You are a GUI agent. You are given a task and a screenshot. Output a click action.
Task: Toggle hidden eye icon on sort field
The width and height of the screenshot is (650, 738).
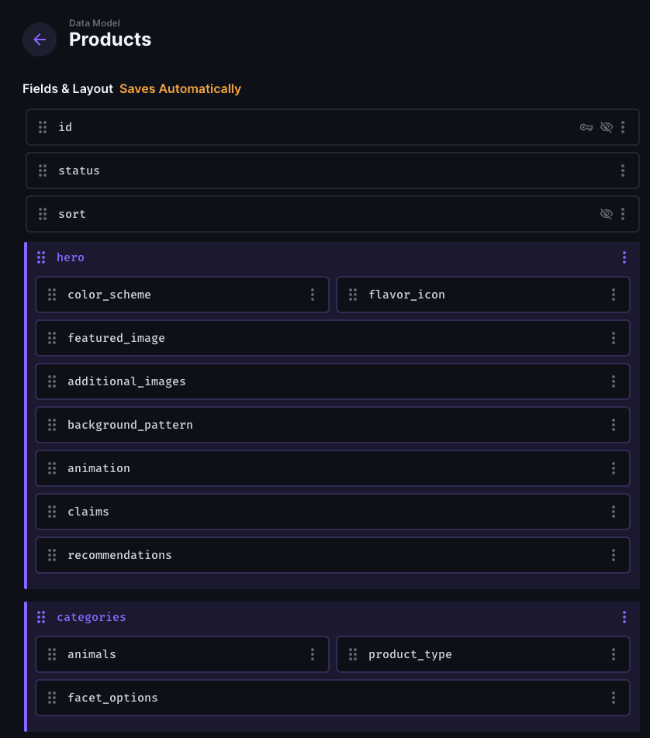pos(607,214)
